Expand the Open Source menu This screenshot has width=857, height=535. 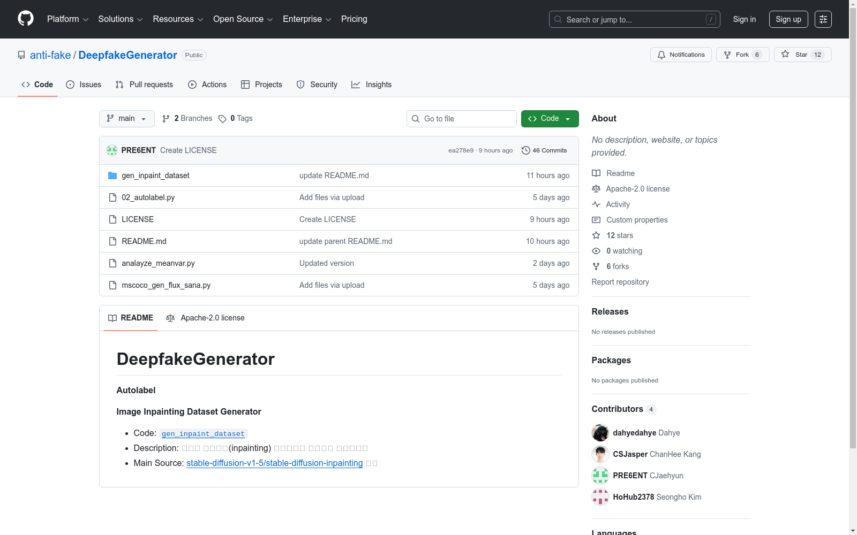tap(243, 19)
